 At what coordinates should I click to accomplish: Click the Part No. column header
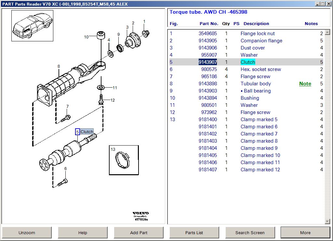(209, 23)
